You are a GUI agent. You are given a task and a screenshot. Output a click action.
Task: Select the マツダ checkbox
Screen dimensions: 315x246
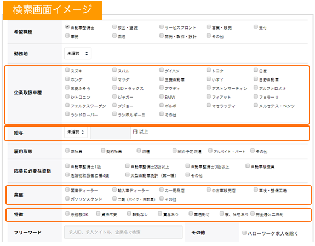[x=114, y=79]
